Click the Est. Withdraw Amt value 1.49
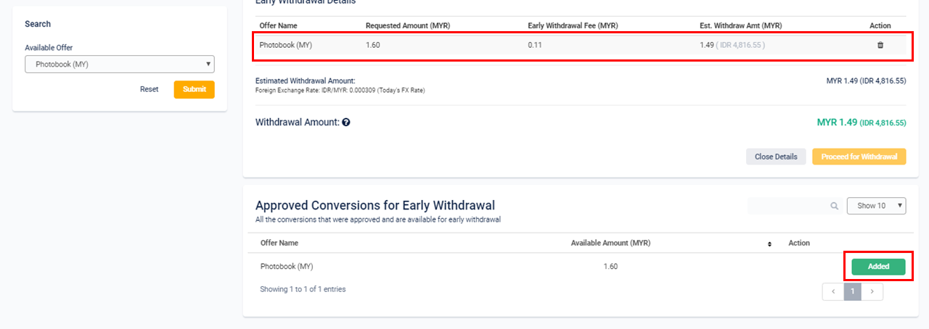The width and height of the screenshot is (929, 329). pyautogui.click(x=706, y=45)
